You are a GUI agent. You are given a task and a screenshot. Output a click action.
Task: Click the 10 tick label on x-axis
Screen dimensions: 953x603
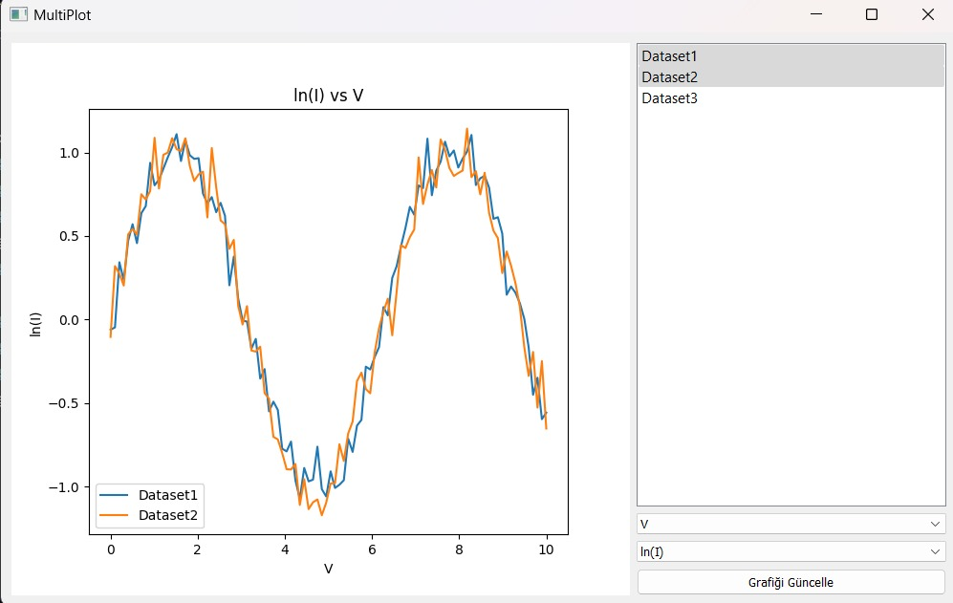[x=546, y=550]
